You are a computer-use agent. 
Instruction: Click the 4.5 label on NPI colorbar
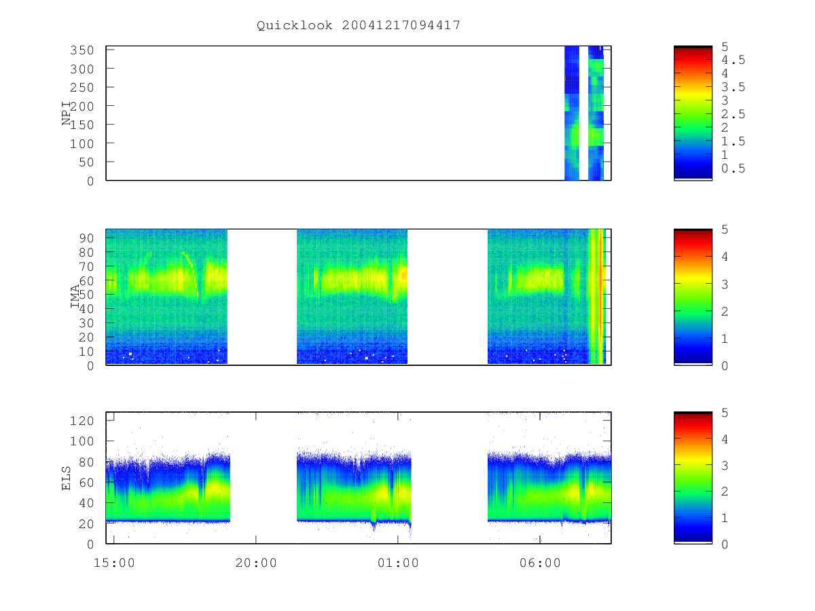(733, 60)
